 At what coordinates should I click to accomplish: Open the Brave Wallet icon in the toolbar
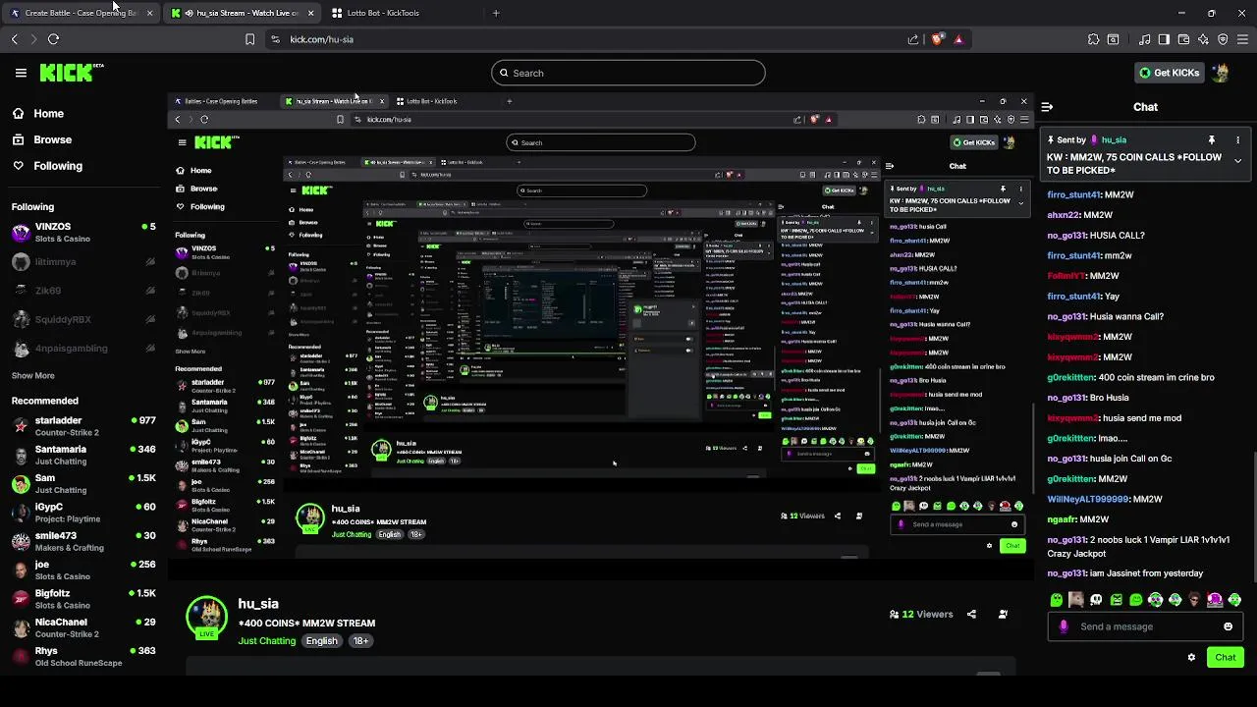[x=1183, y=39]
